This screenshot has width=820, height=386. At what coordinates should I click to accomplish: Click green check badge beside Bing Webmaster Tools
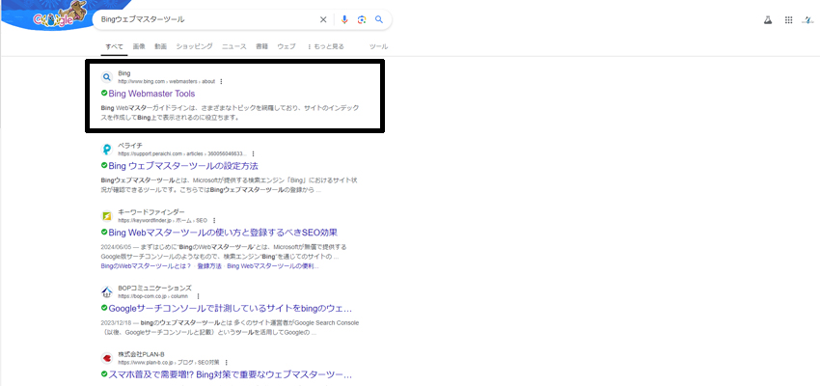[x=104, y=93]
